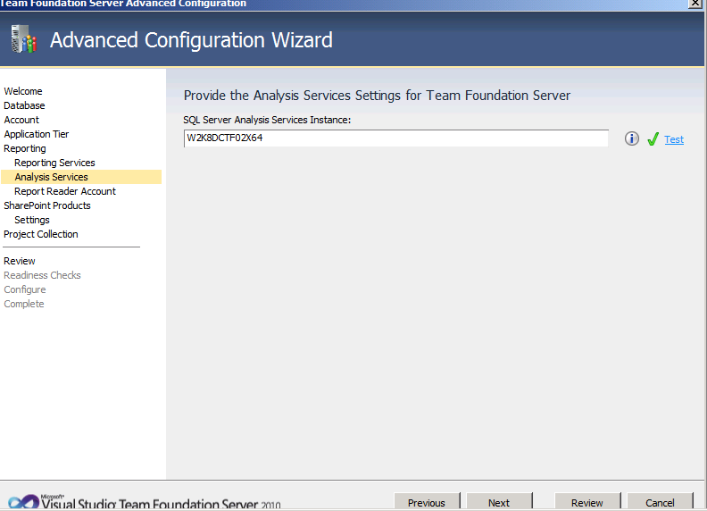Select Reporting Services in the sidebar
This screenshot has width=707, height=511.
click(54, 163)
